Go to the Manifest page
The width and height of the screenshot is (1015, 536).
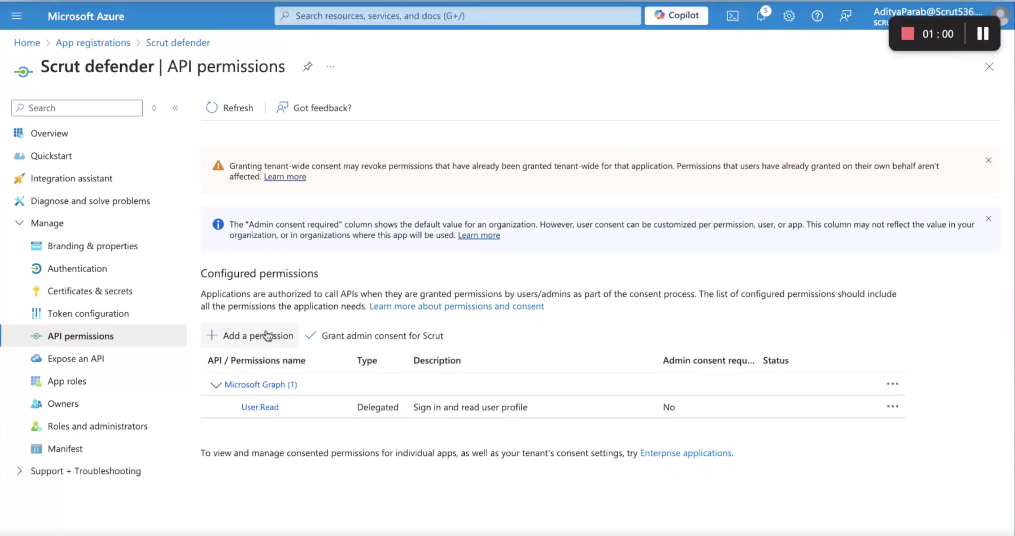tap(65, 448)
